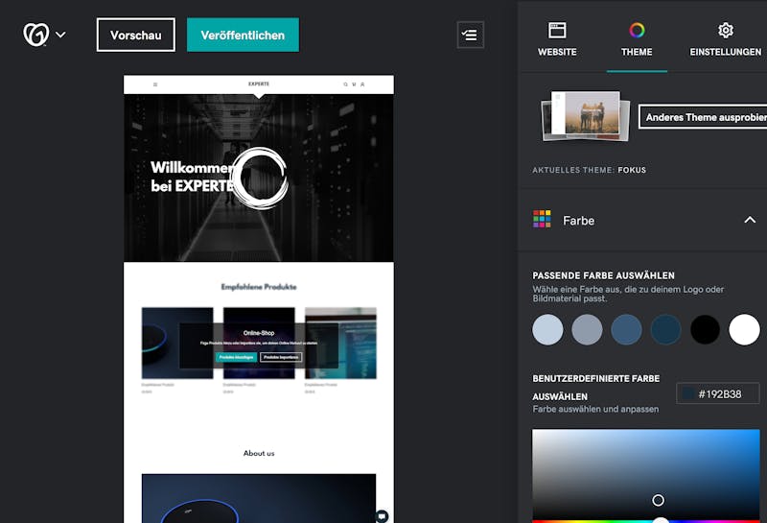Select the THEME tab
Viewport: 767px width, 523px height.
[637, 39]
